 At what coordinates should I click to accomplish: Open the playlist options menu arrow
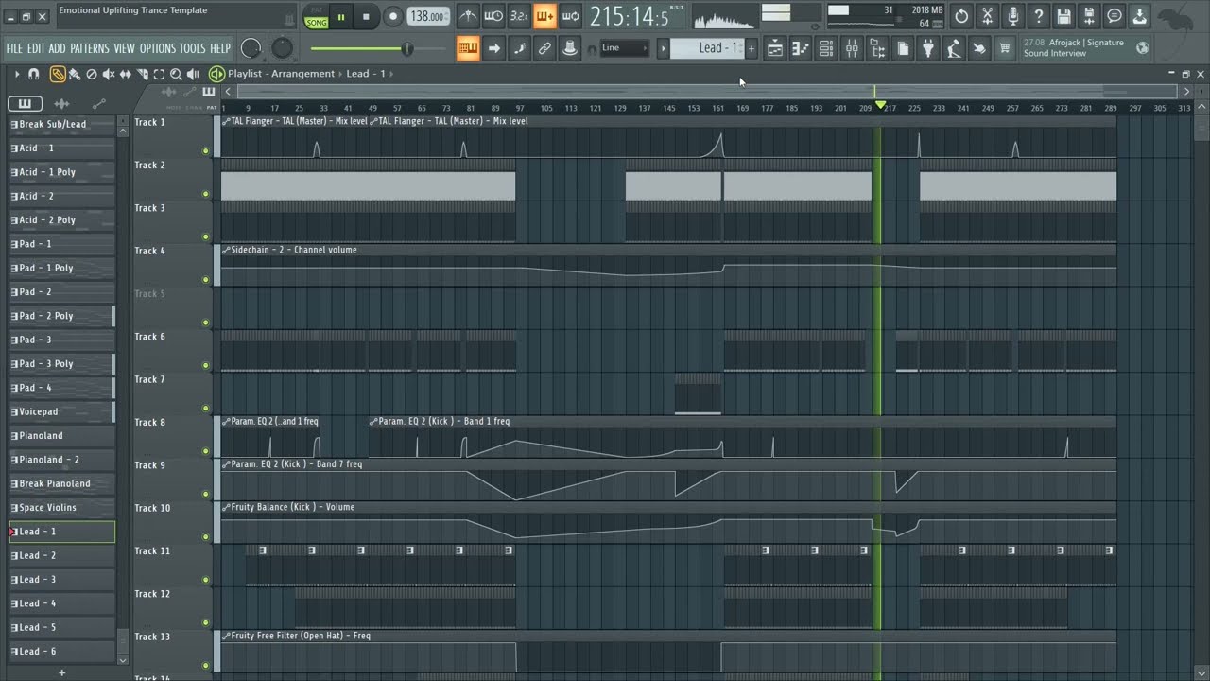[x=16, y=74]
